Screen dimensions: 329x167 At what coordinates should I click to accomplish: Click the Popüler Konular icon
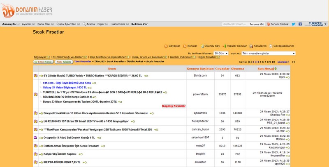click(x=224, y=46)
